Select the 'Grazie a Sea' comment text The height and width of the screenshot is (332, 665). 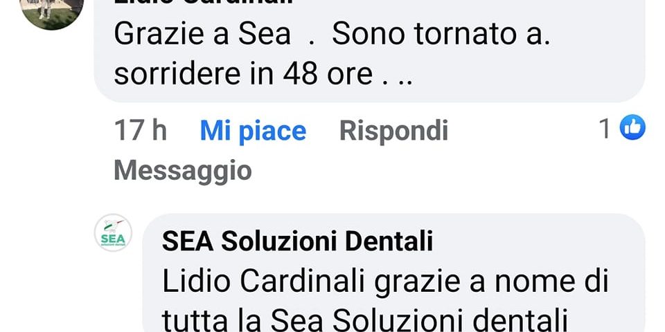pyautogui.click(x=202, y=35)
